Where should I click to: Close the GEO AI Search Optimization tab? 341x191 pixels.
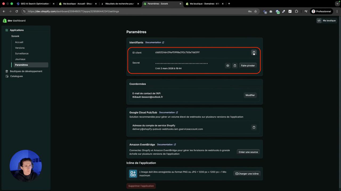54,4
